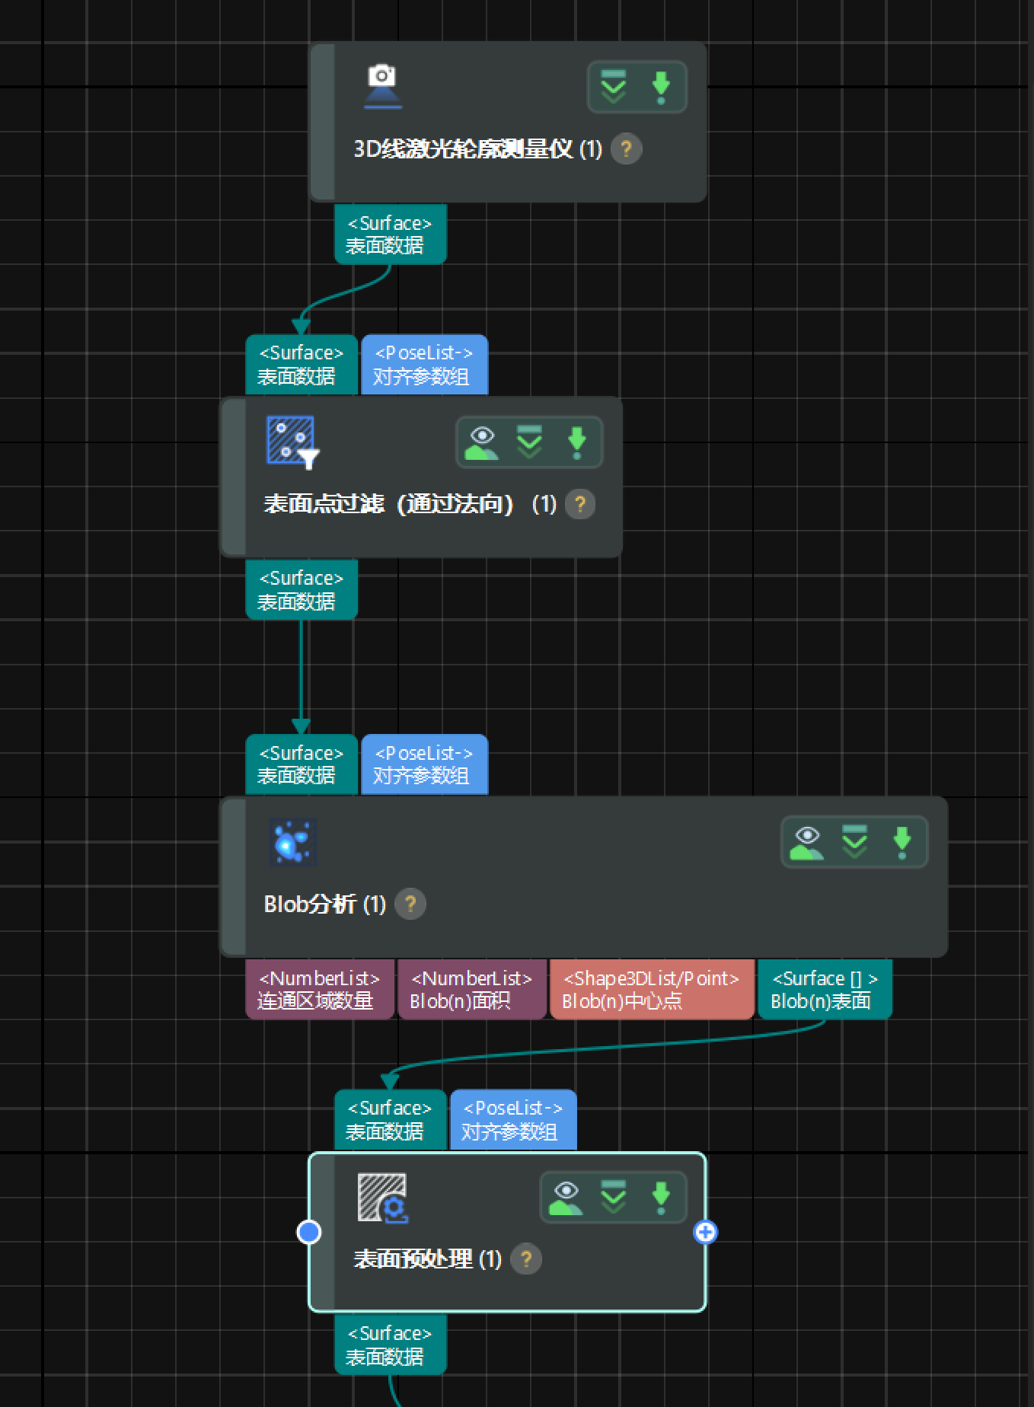Viewport: 1034px width, 1407px height.
Task: Click the Blob分析 node's blue blob icon
Action: point(292,842)
